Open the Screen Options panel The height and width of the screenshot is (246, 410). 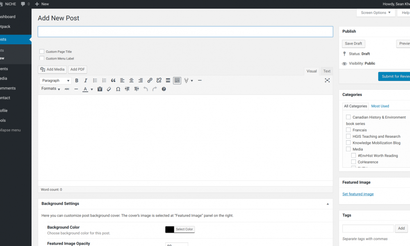tap(376, 13)
